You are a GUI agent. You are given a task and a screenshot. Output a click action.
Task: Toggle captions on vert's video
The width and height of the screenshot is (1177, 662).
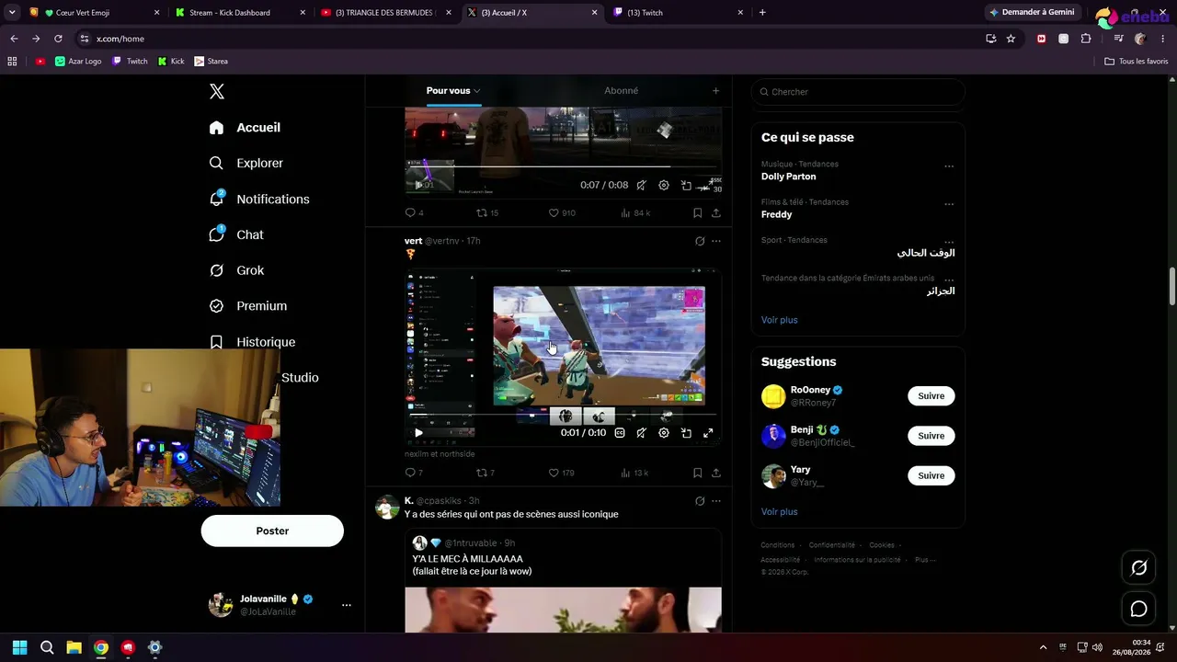[620, 433]
